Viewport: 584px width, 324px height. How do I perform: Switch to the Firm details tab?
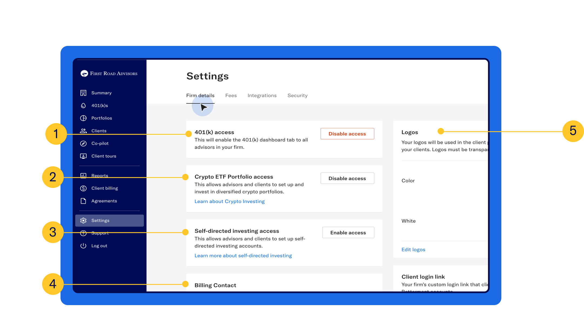click(200, 96)
